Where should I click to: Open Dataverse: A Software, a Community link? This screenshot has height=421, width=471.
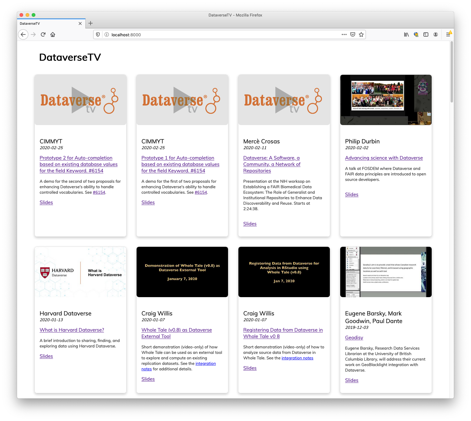tap(272, 164)
